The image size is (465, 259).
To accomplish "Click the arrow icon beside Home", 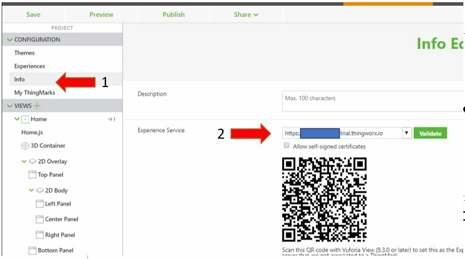I will 111,119.
